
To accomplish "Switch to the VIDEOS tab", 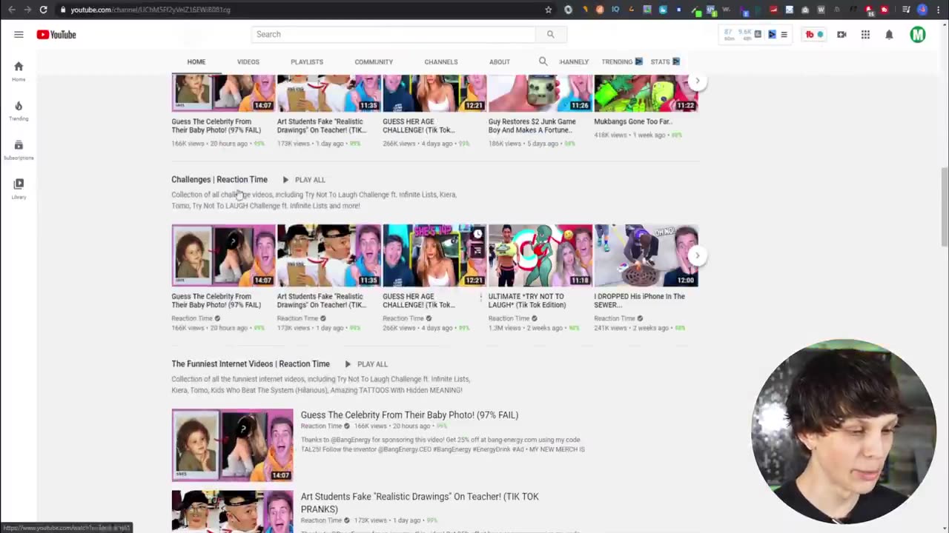I will (x=248, y=62).
